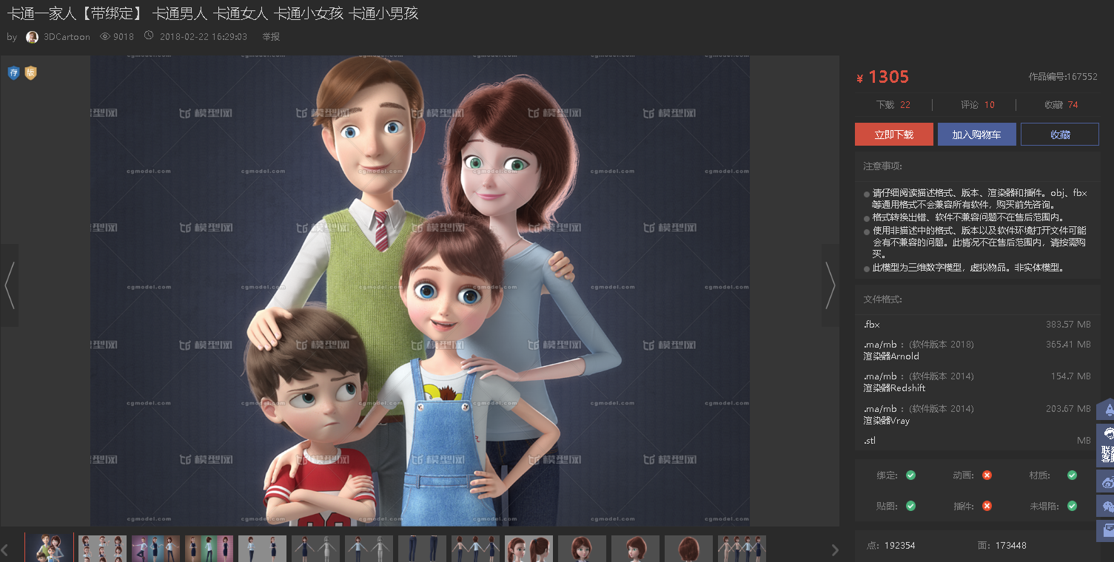The width and height of the screenshot is (1114, 562).
Task: Click the 文件格式 heading
Action: pyautogui.click(x=882, y=299)
